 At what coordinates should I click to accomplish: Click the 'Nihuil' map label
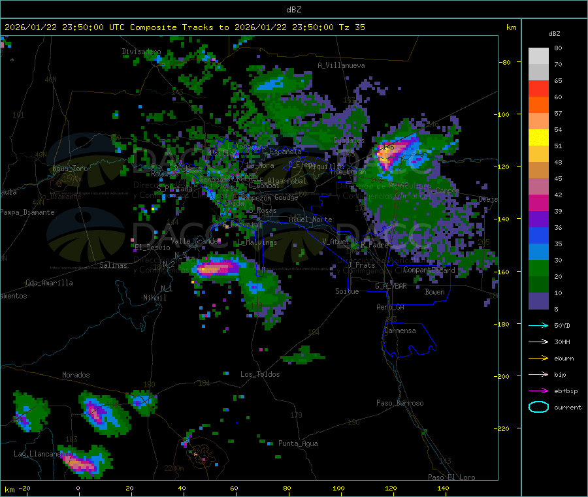pos(154,298)
